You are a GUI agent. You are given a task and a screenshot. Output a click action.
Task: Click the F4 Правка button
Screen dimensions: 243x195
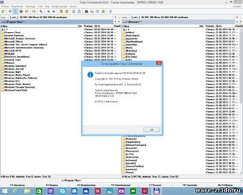coord(52,185)
